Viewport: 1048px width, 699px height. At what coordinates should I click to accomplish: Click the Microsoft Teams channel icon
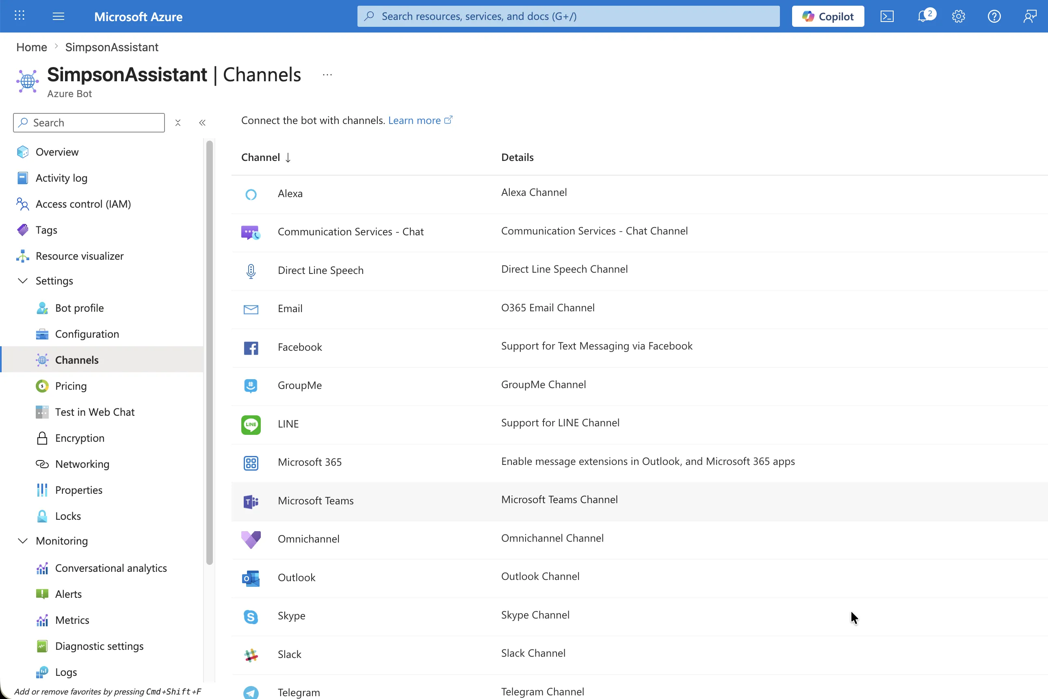coord(251,501)
